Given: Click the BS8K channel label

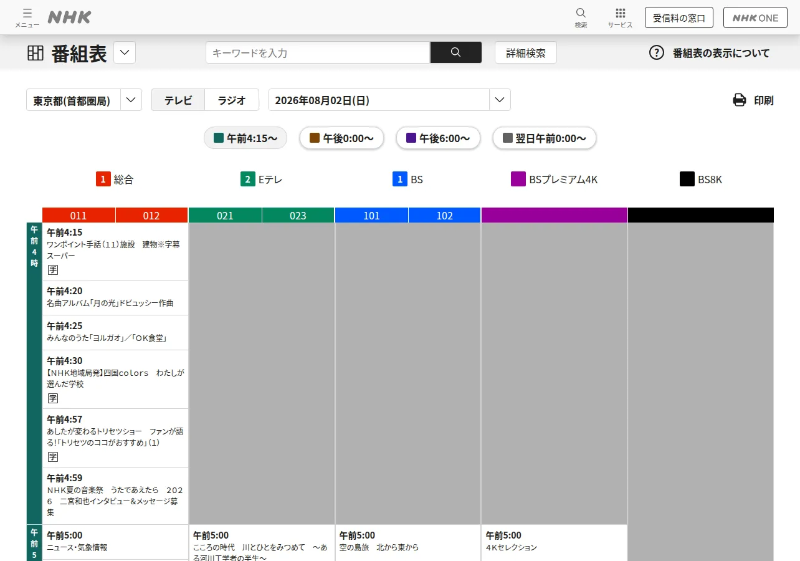Looking at the screenshot, I should (710, 180).
